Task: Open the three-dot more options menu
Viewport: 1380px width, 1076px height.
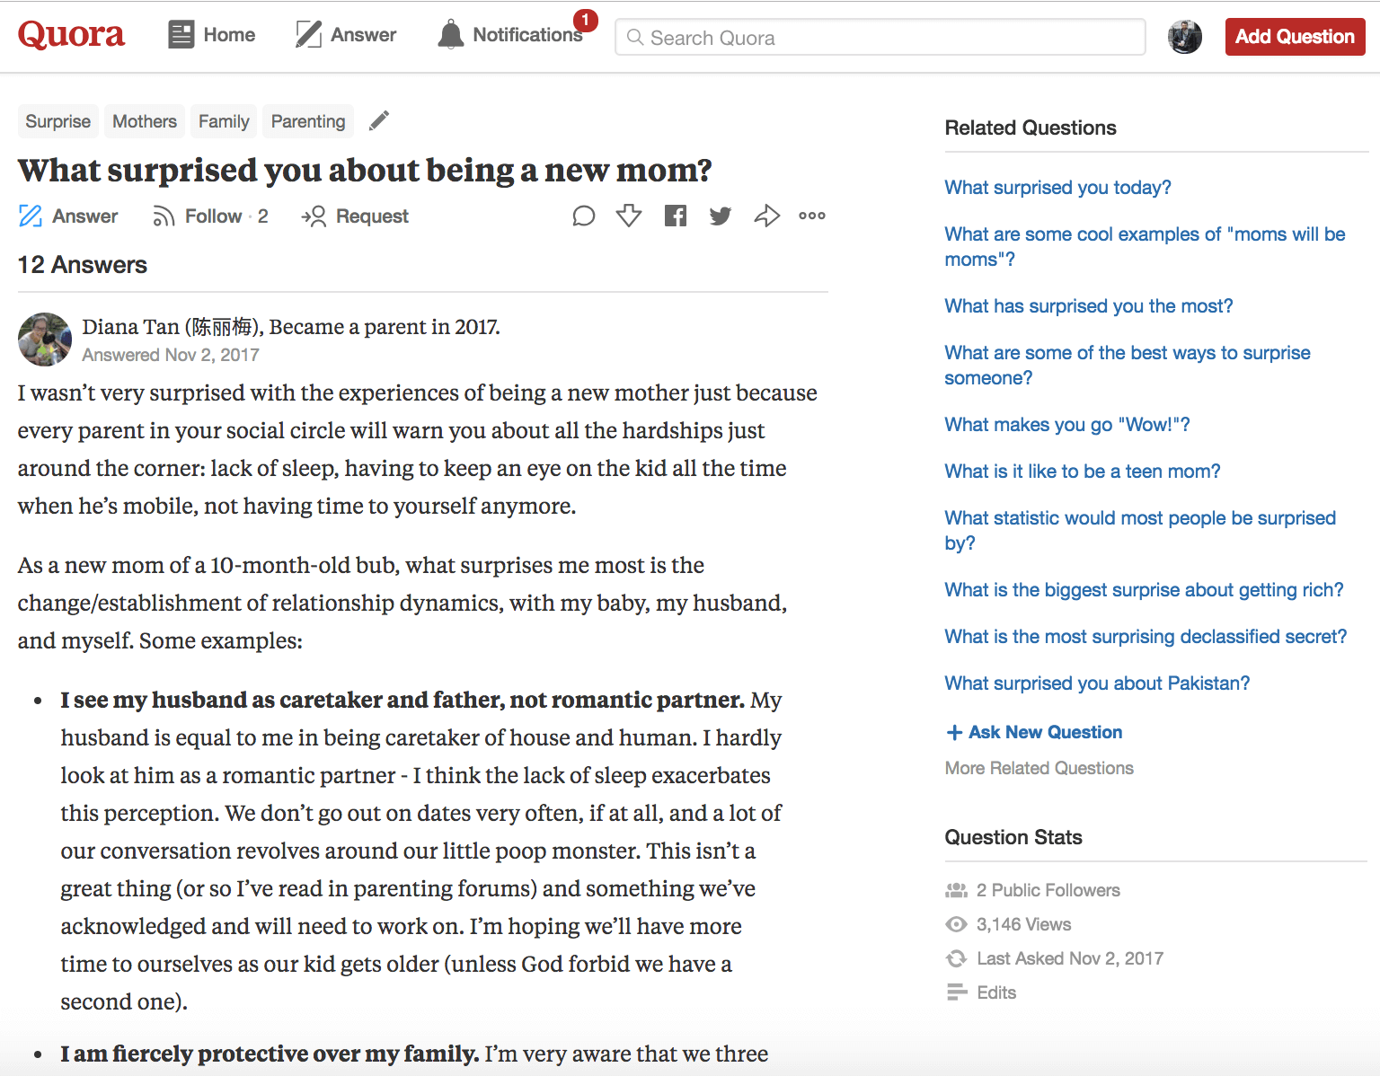Action: click(x=812, y=216)
